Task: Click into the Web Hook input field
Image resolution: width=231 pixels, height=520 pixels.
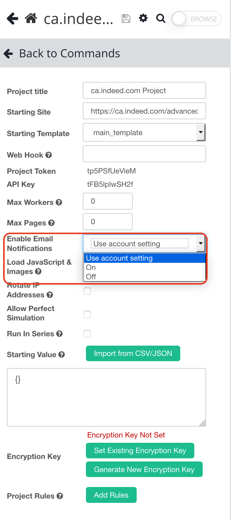Action: [144, 154]
